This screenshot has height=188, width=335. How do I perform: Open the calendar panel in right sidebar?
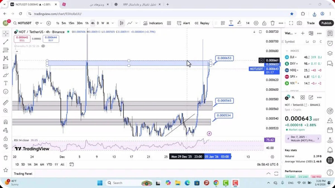coord(330,131)
